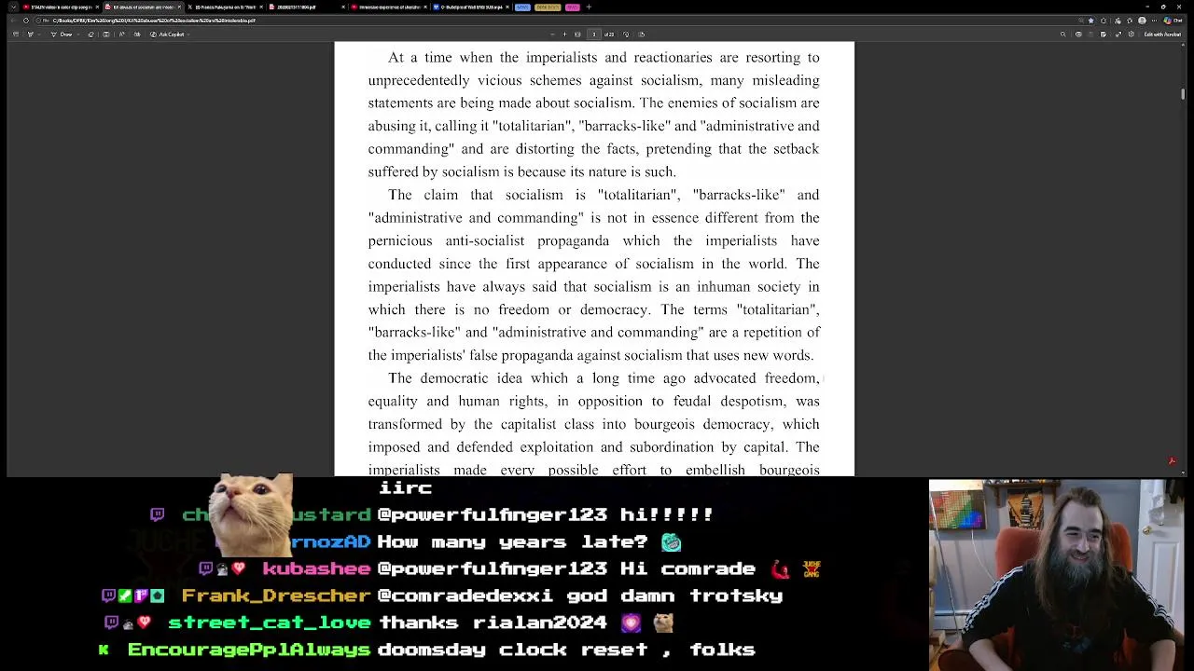This screenshot has width=1194, height=671.
Task: Expand the Highlight color dropdown arrow
Action: point(38,34)
